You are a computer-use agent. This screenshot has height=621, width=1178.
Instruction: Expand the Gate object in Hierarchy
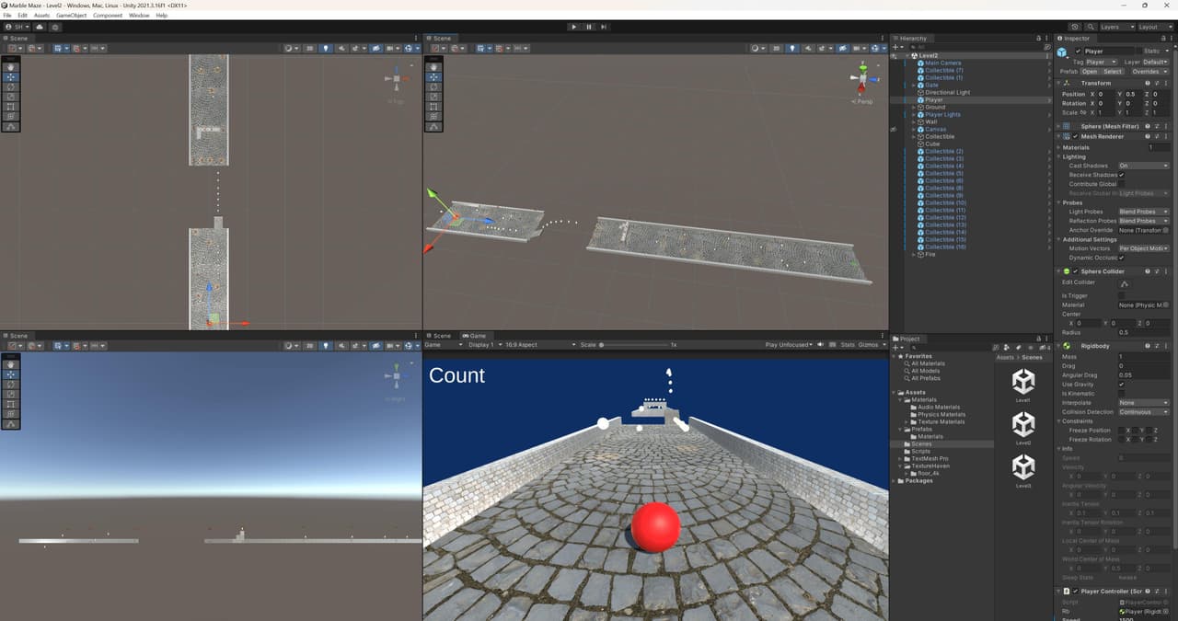coord(914,85)
